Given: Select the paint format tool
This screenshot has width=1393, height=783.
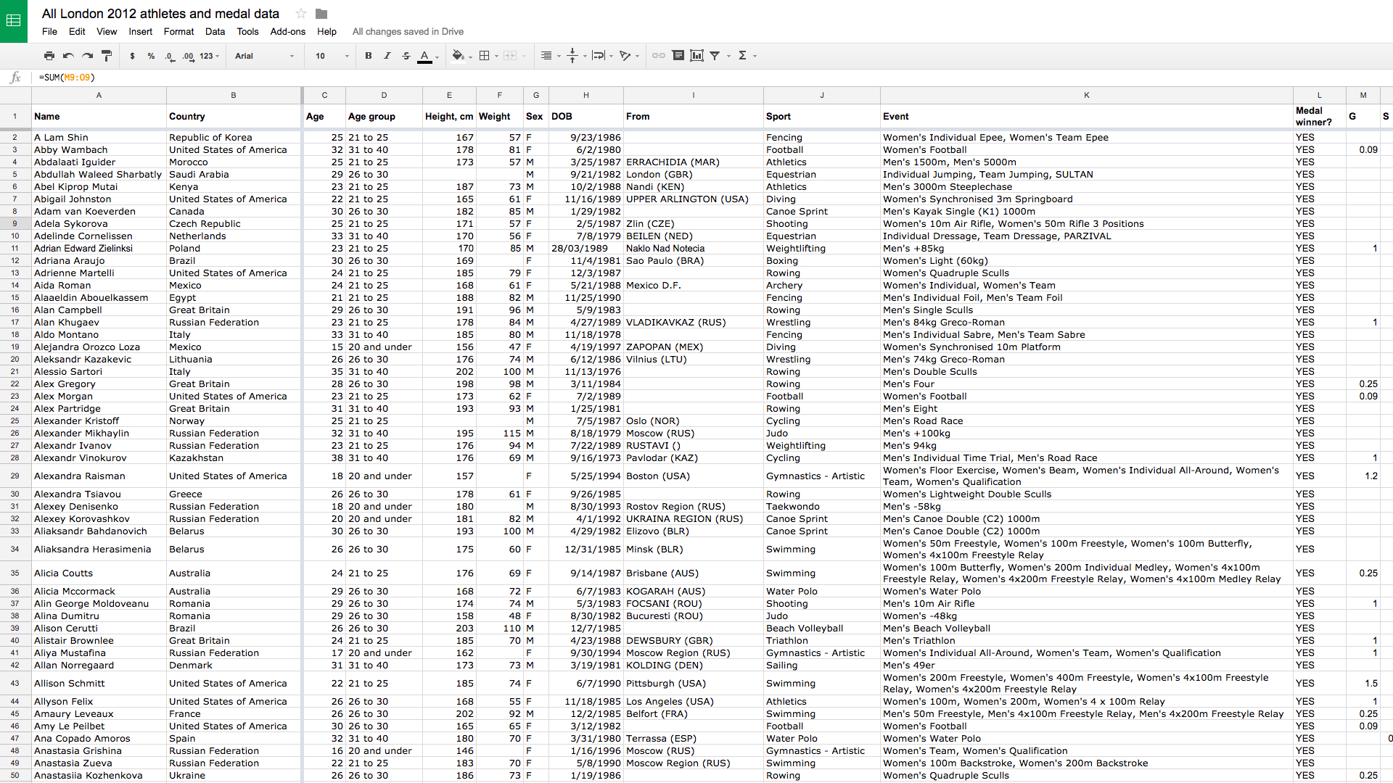Looking at the screenshot, I should click(x=107, y=56).
